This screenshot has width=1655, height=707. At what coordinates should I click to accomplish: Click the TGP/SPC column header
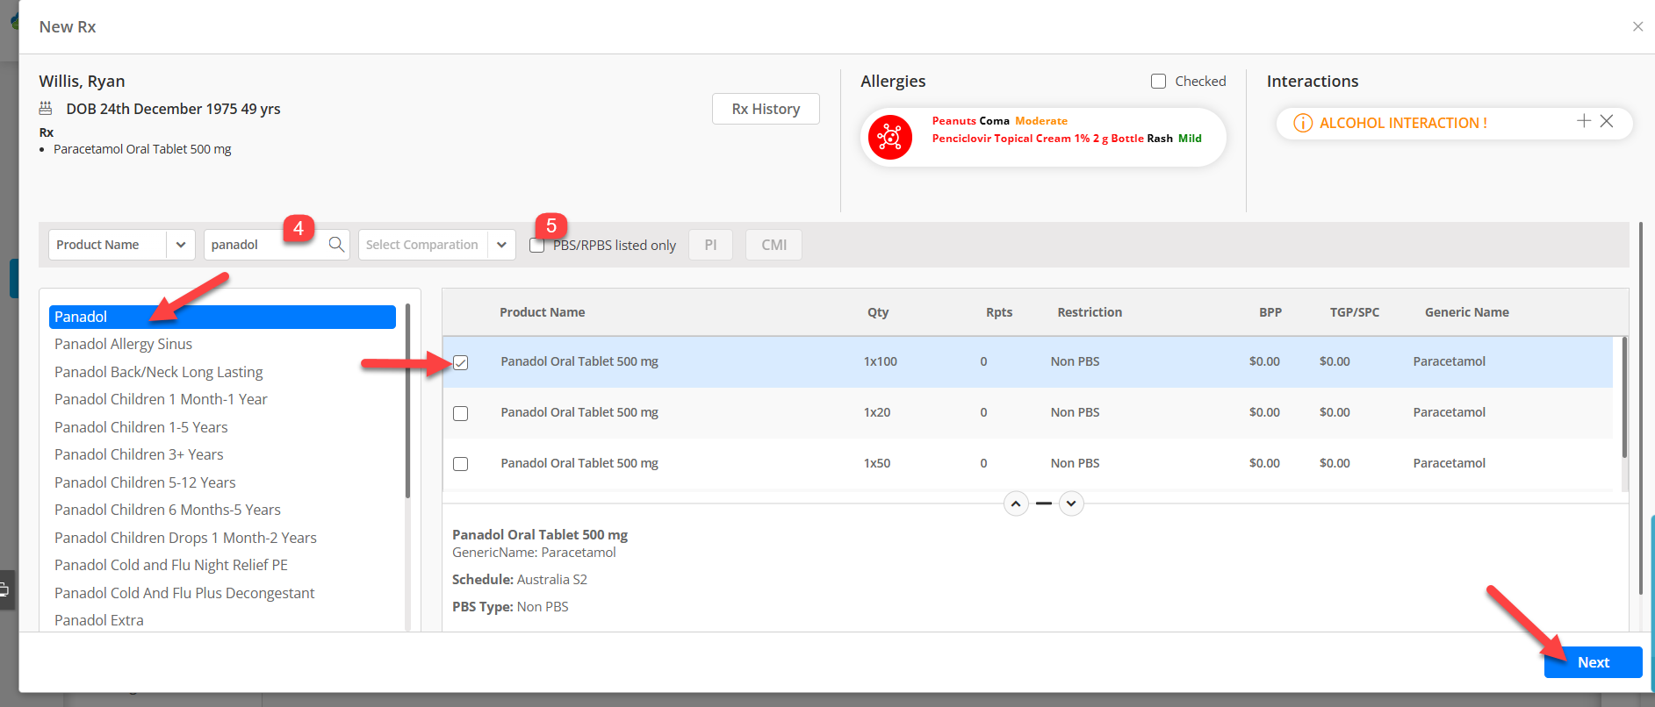(1355, 312)
